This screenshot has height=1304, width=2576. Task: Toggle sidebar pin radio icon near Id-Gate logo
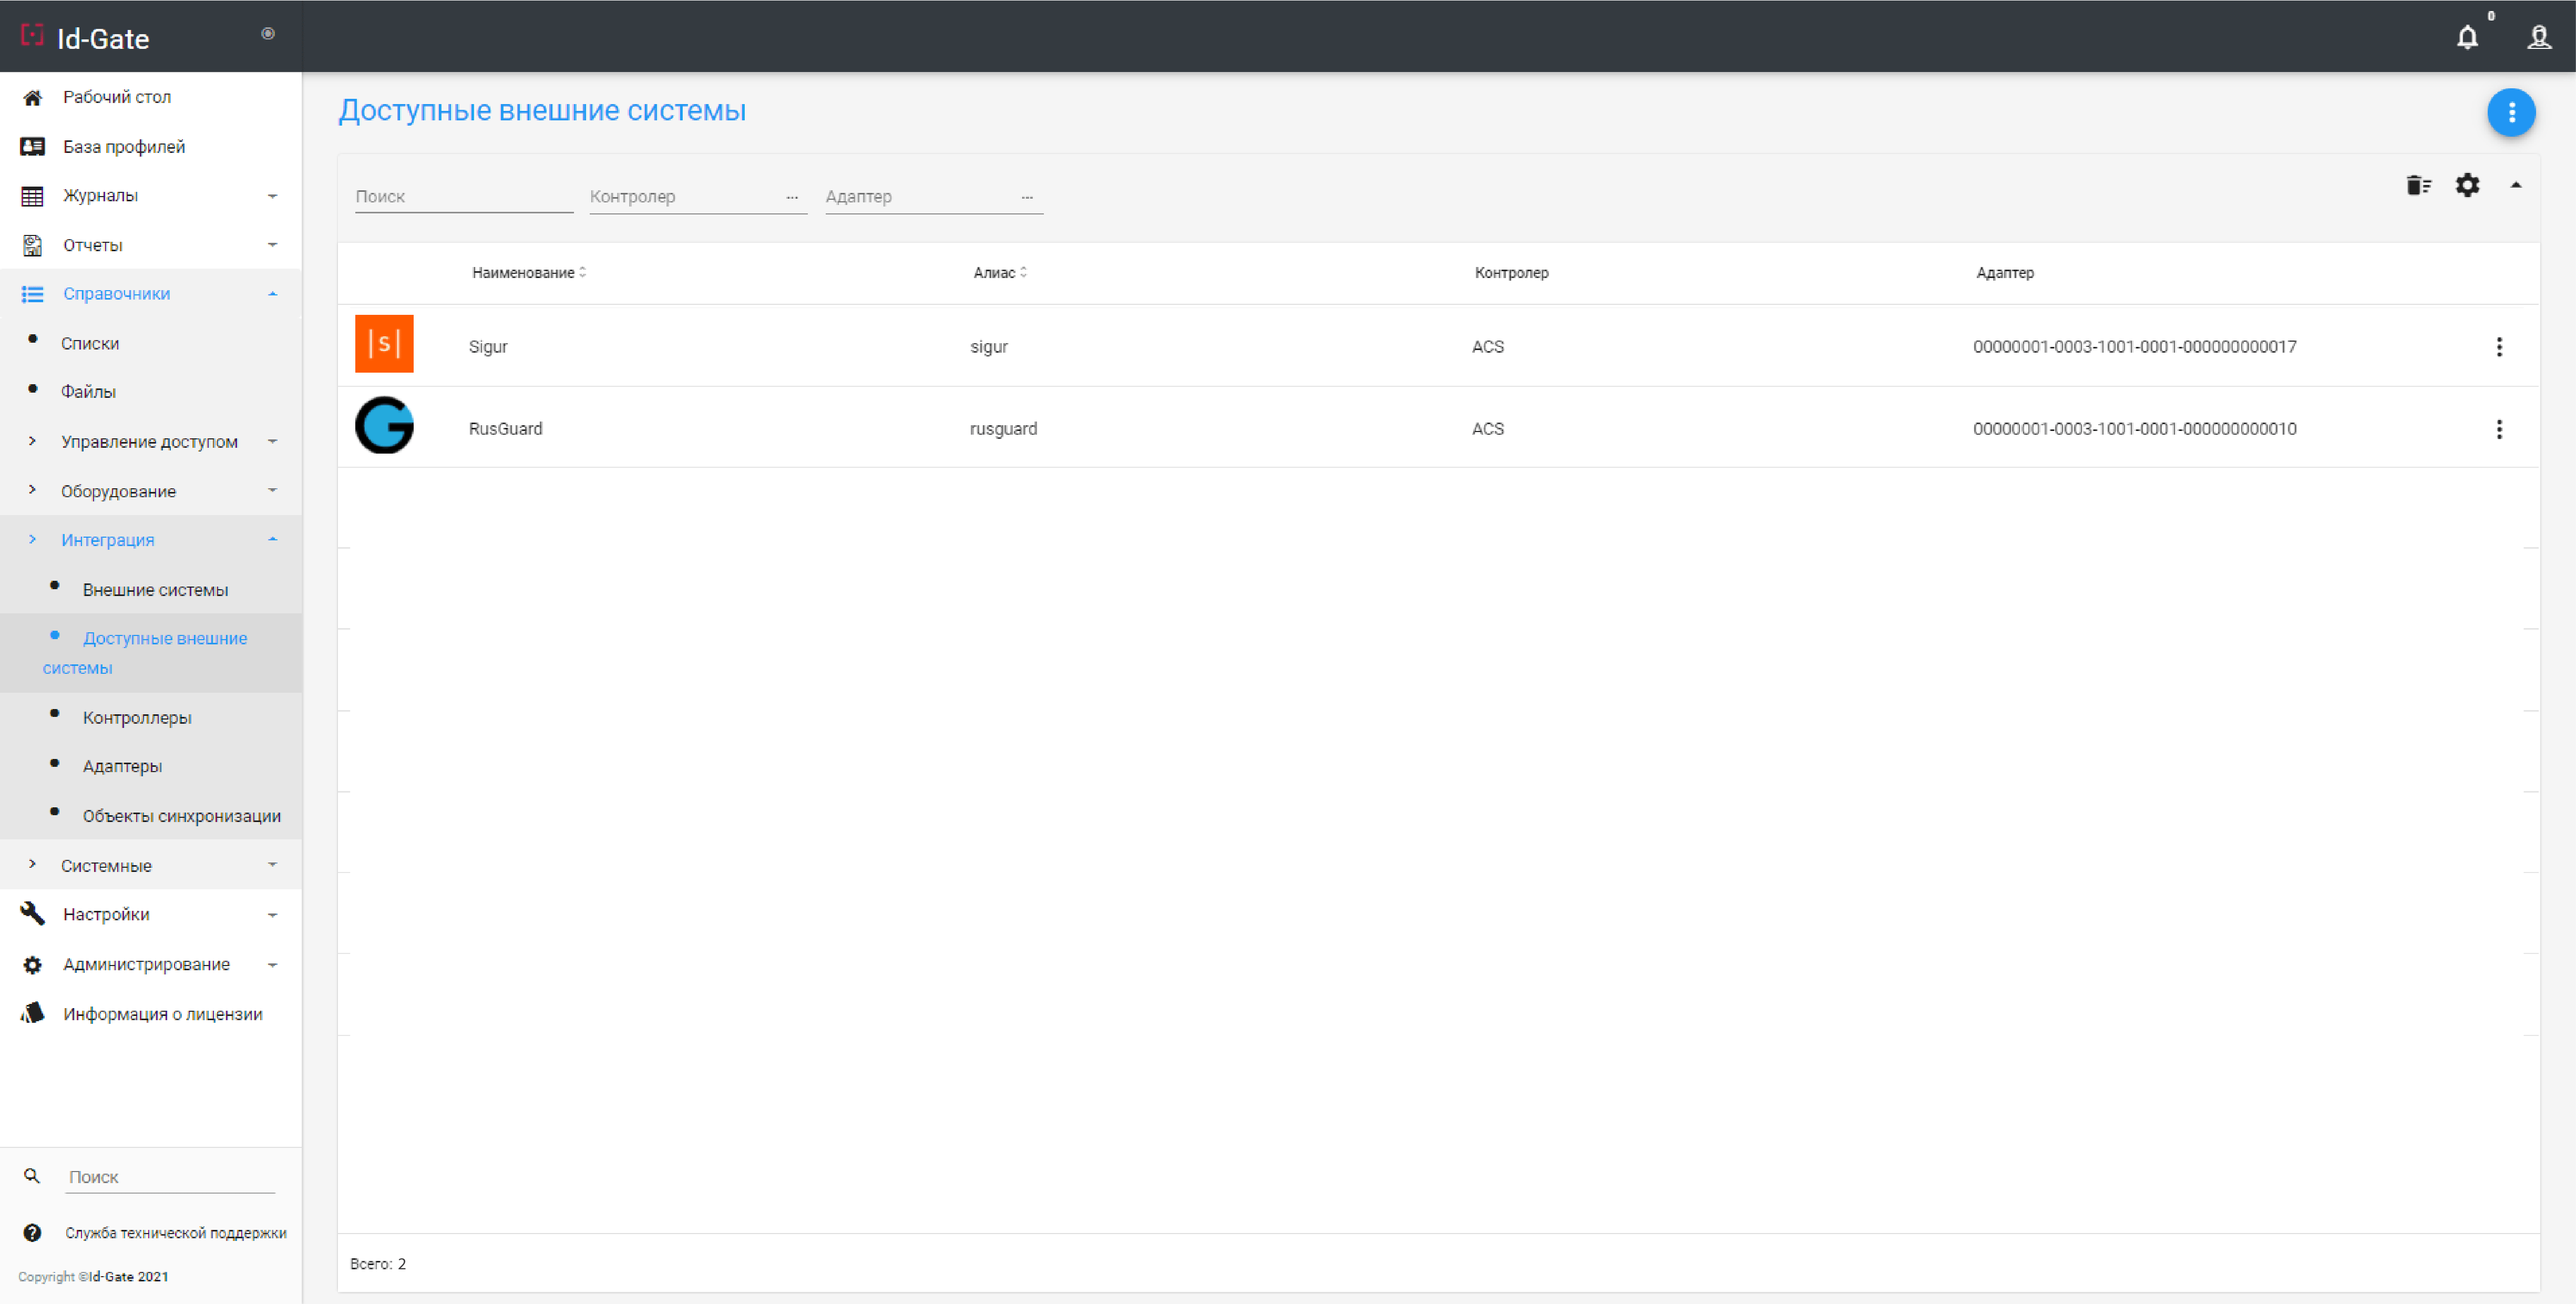(x=268, y=34)
